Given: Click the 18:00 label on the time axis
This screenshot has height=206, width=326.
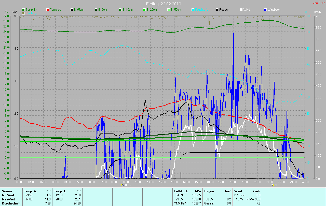Looking at the screenshot, I should 234,182.
